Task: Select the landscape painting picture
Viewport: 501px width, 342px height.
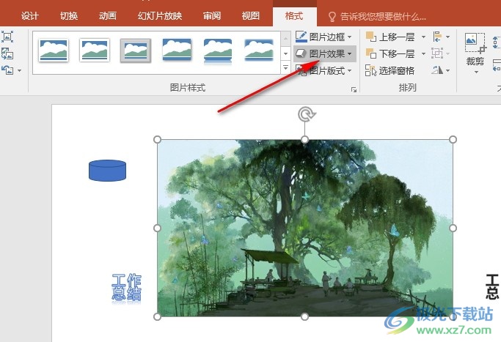Action: [305, 228]
